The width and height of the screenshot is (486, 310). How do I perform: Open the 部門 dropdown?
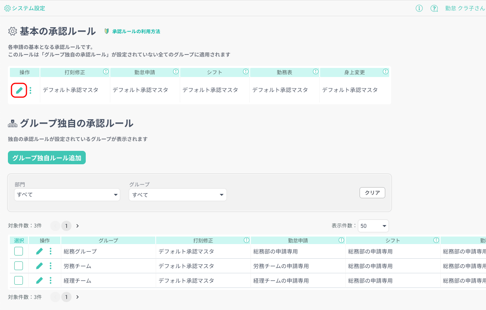coord(67,195)
